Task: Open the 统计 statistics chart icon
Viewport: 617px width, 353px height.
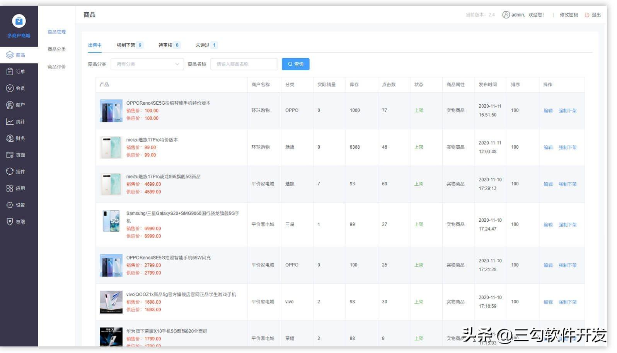Action: pos(10,121)
